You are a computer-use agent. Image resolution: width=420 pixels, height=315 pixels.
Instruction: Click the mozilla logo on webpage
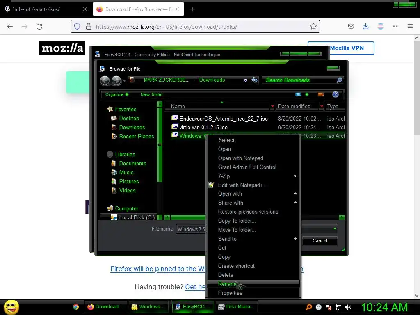(x=62, y=48)
